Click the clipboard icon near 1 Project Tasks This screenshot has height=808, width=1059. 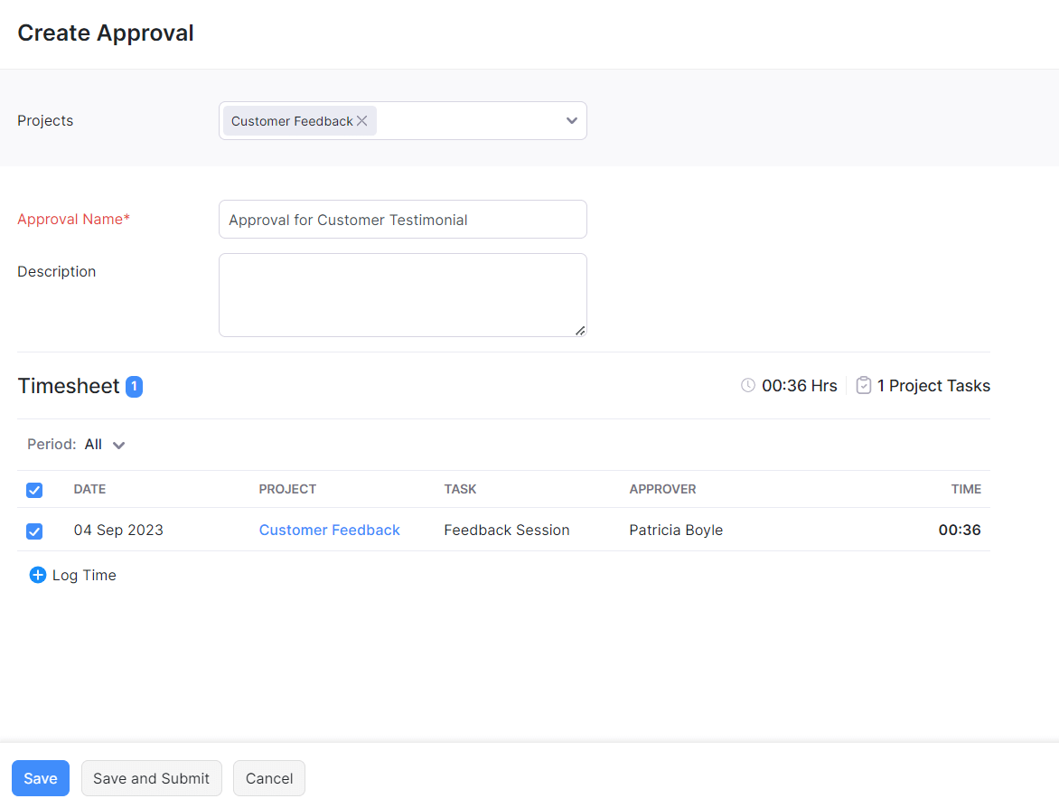point(863,384)
